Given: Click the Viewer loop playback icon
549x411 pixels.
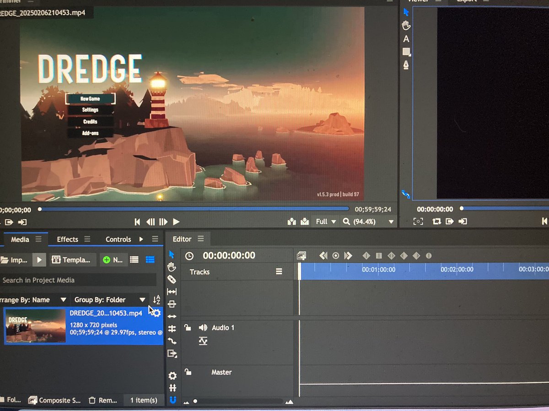Looking at the screenshot, I should tap(436, 221).
